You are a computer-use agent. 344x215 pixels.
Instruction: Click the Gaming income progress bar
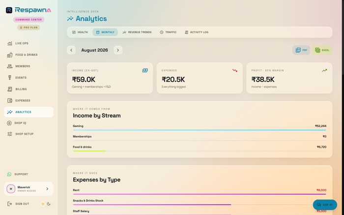click(200, 130)
